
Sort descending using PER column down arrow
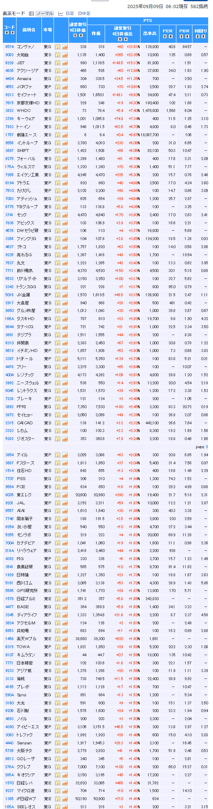170,36
